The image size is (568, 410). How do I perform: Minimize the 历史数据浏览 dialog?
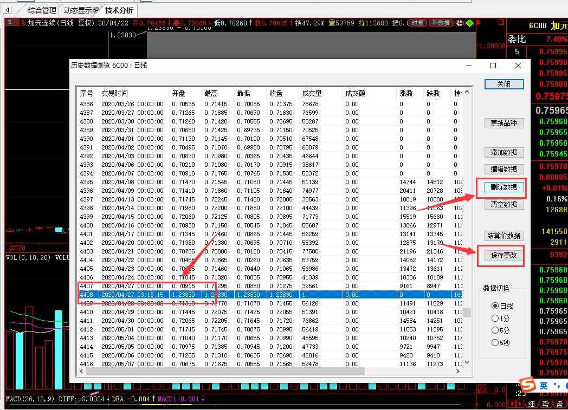pyautogui.click(x=469, y=66)
